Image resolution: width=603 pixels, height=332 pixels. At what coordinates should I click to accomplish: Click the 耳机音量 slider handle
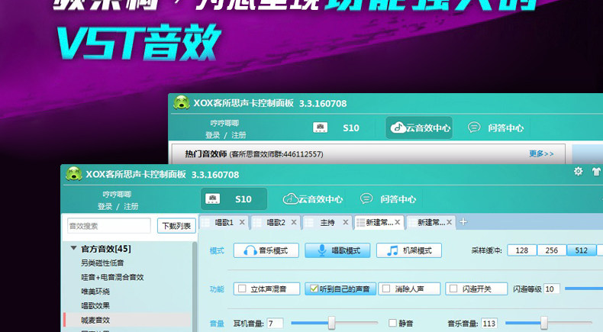coord(331,323)
